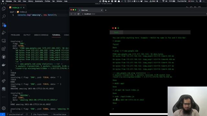This screenshot has height=116, width=207.
Task: Open the Window menu
Action: click(x=59, y=1)
